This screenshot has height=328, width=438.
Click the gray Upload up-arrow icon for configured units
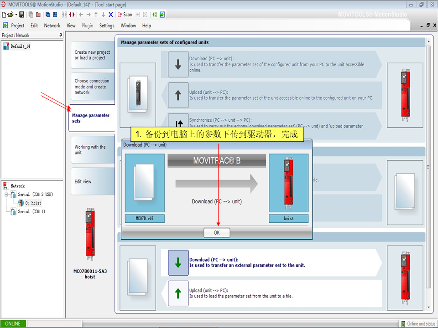(178, 95)
